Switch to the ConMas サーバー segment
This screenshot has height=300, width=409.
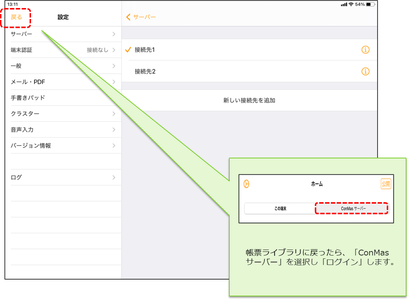pyautogui.click(x=351, y=208)
